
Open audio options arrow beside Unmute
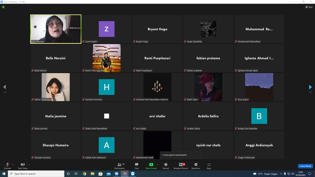click(13, 165)
